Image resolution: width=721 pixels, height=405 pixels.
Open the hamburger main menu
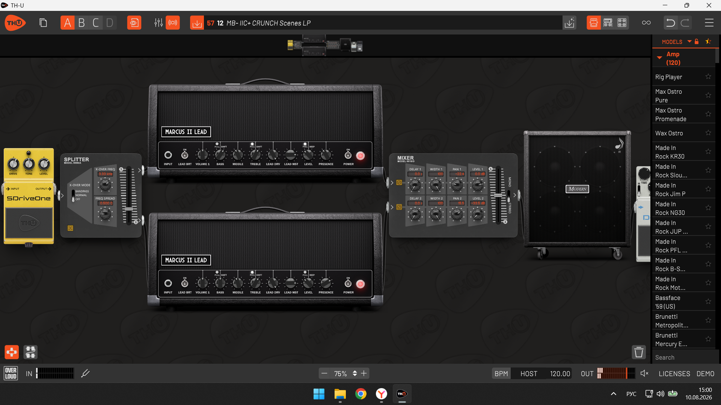coord(709,23)
